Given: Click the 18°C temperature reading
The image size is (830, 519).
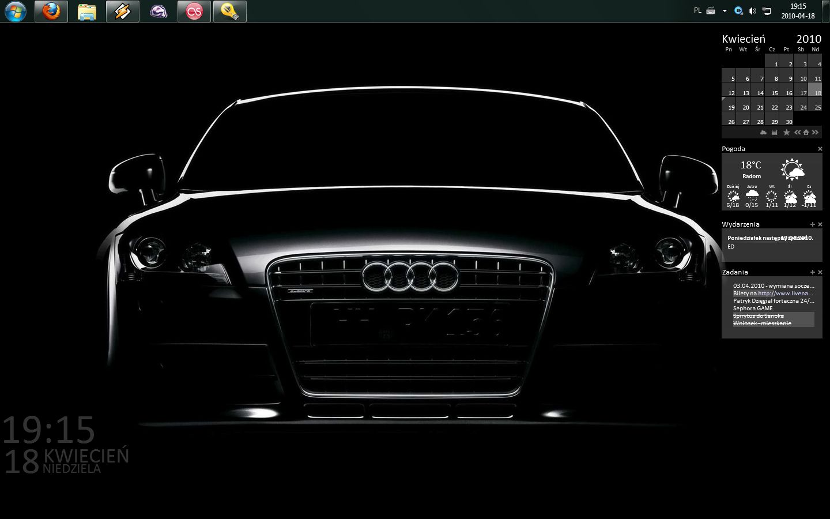Looking at the screenshot, I should coord(751,165).
